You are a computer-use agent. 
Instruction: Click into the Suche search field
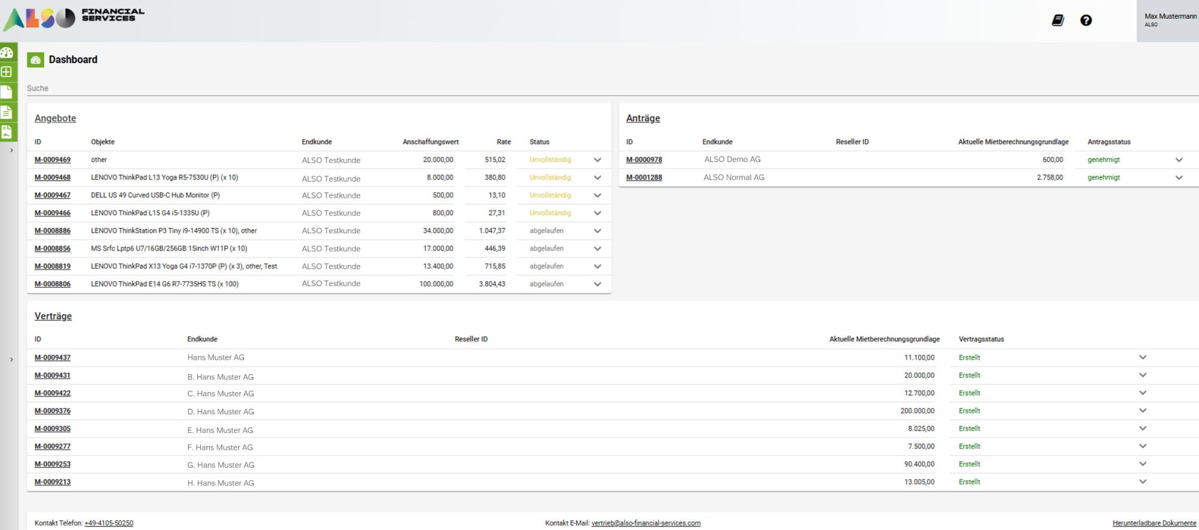(599, 88)
